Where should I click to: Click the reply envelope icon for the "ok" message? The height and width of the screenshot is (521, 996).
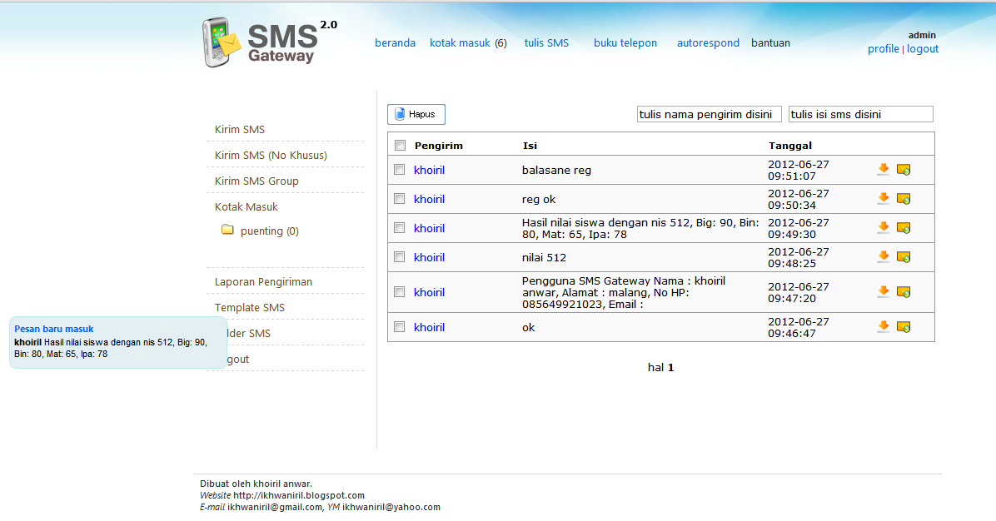click(904, 327)
